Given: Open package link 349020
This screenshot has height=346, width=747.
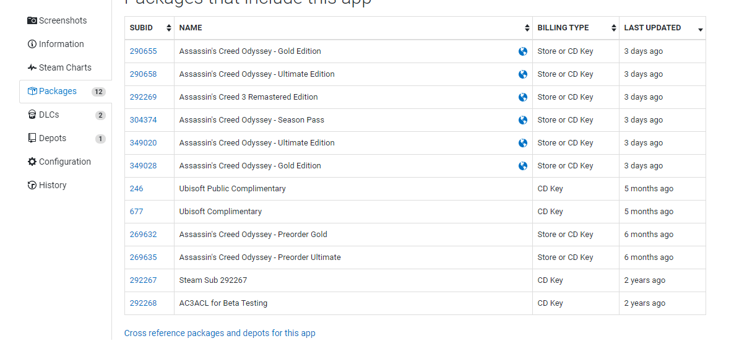Looking at the screenshot, I should pyautogui.click(x=143, y=143).
